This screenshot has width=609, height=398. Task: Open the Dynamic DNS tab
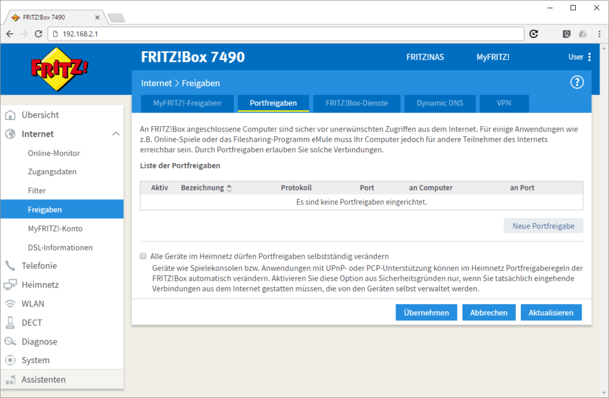pyautogui.click(x=440, y=104)
